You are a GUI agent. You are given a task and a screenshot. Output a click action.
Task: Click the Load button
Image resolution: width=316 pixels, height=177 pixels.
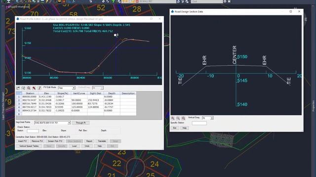coord(75,146)
